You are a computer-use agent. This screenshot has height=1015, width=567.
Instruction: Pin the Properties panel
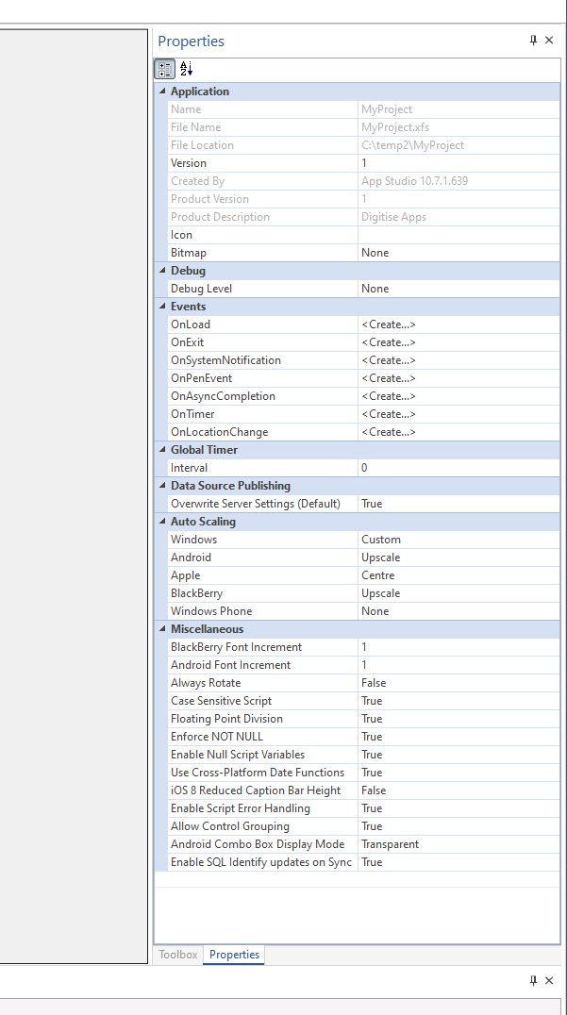point(533,41)
